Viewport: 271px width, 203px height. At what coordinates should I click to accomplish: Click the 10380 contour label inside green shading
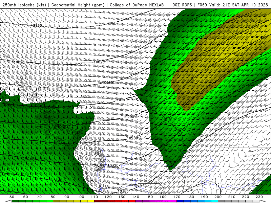tap(57, 181)
